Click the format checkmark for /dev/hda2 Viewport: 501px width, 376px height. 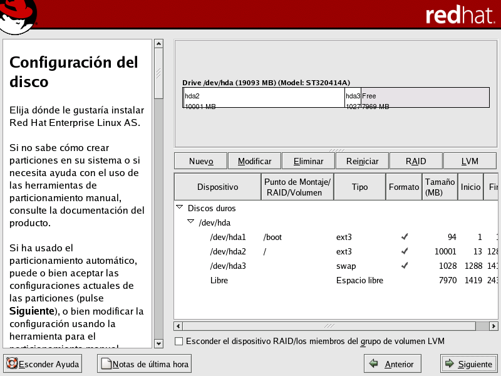tap(405, 251)
